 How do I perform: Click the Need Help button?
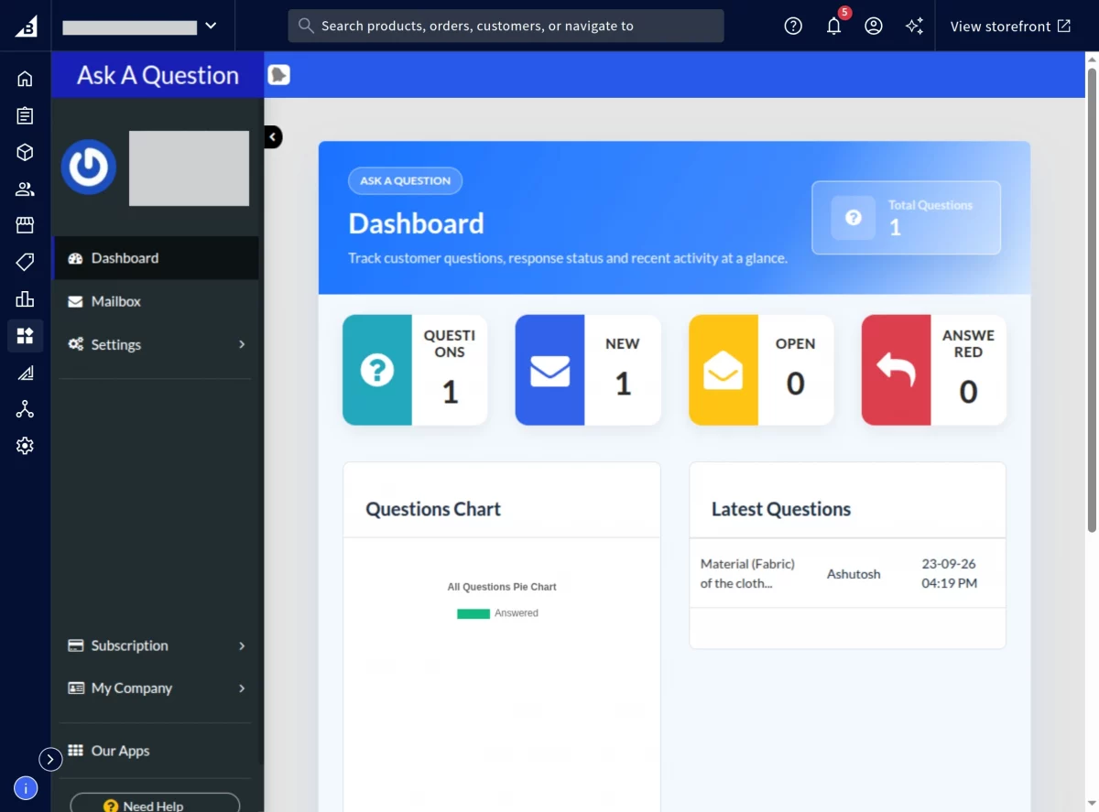[x=155, y=805]
